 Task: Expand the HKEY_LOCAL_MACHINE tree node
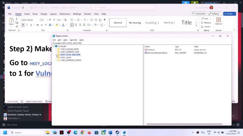pos(56,55)
